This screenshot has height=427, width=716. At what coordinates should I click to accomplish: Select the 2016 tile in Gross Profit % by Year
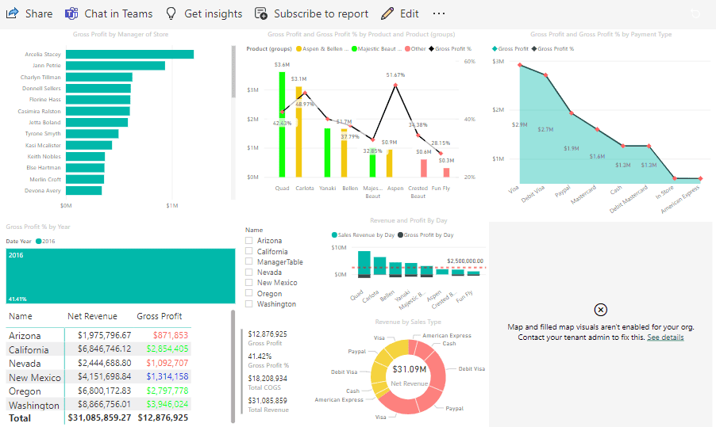click(121, 276)
